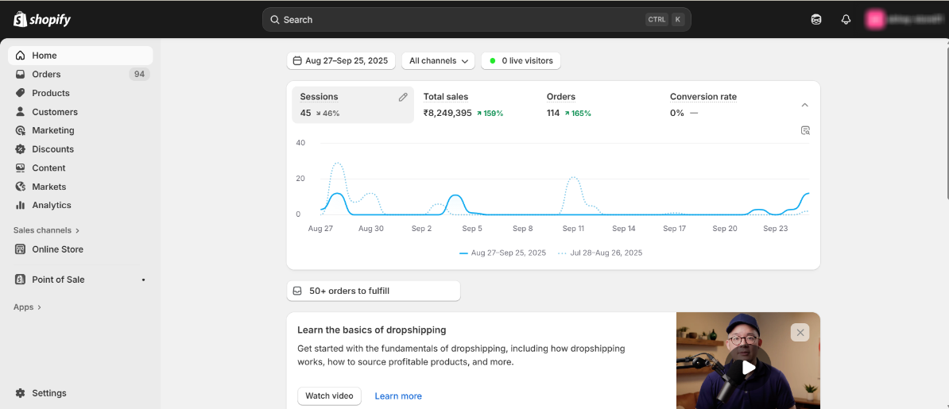Click the pencil edit icon on Sessions card
This screenshot has width=949, height=409.
[x=403, y=97]
